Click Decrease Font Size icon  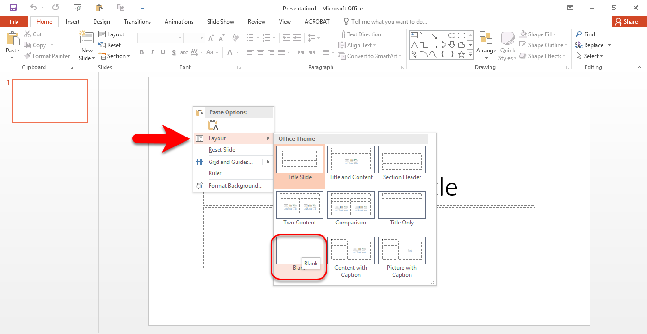(221, 38)
